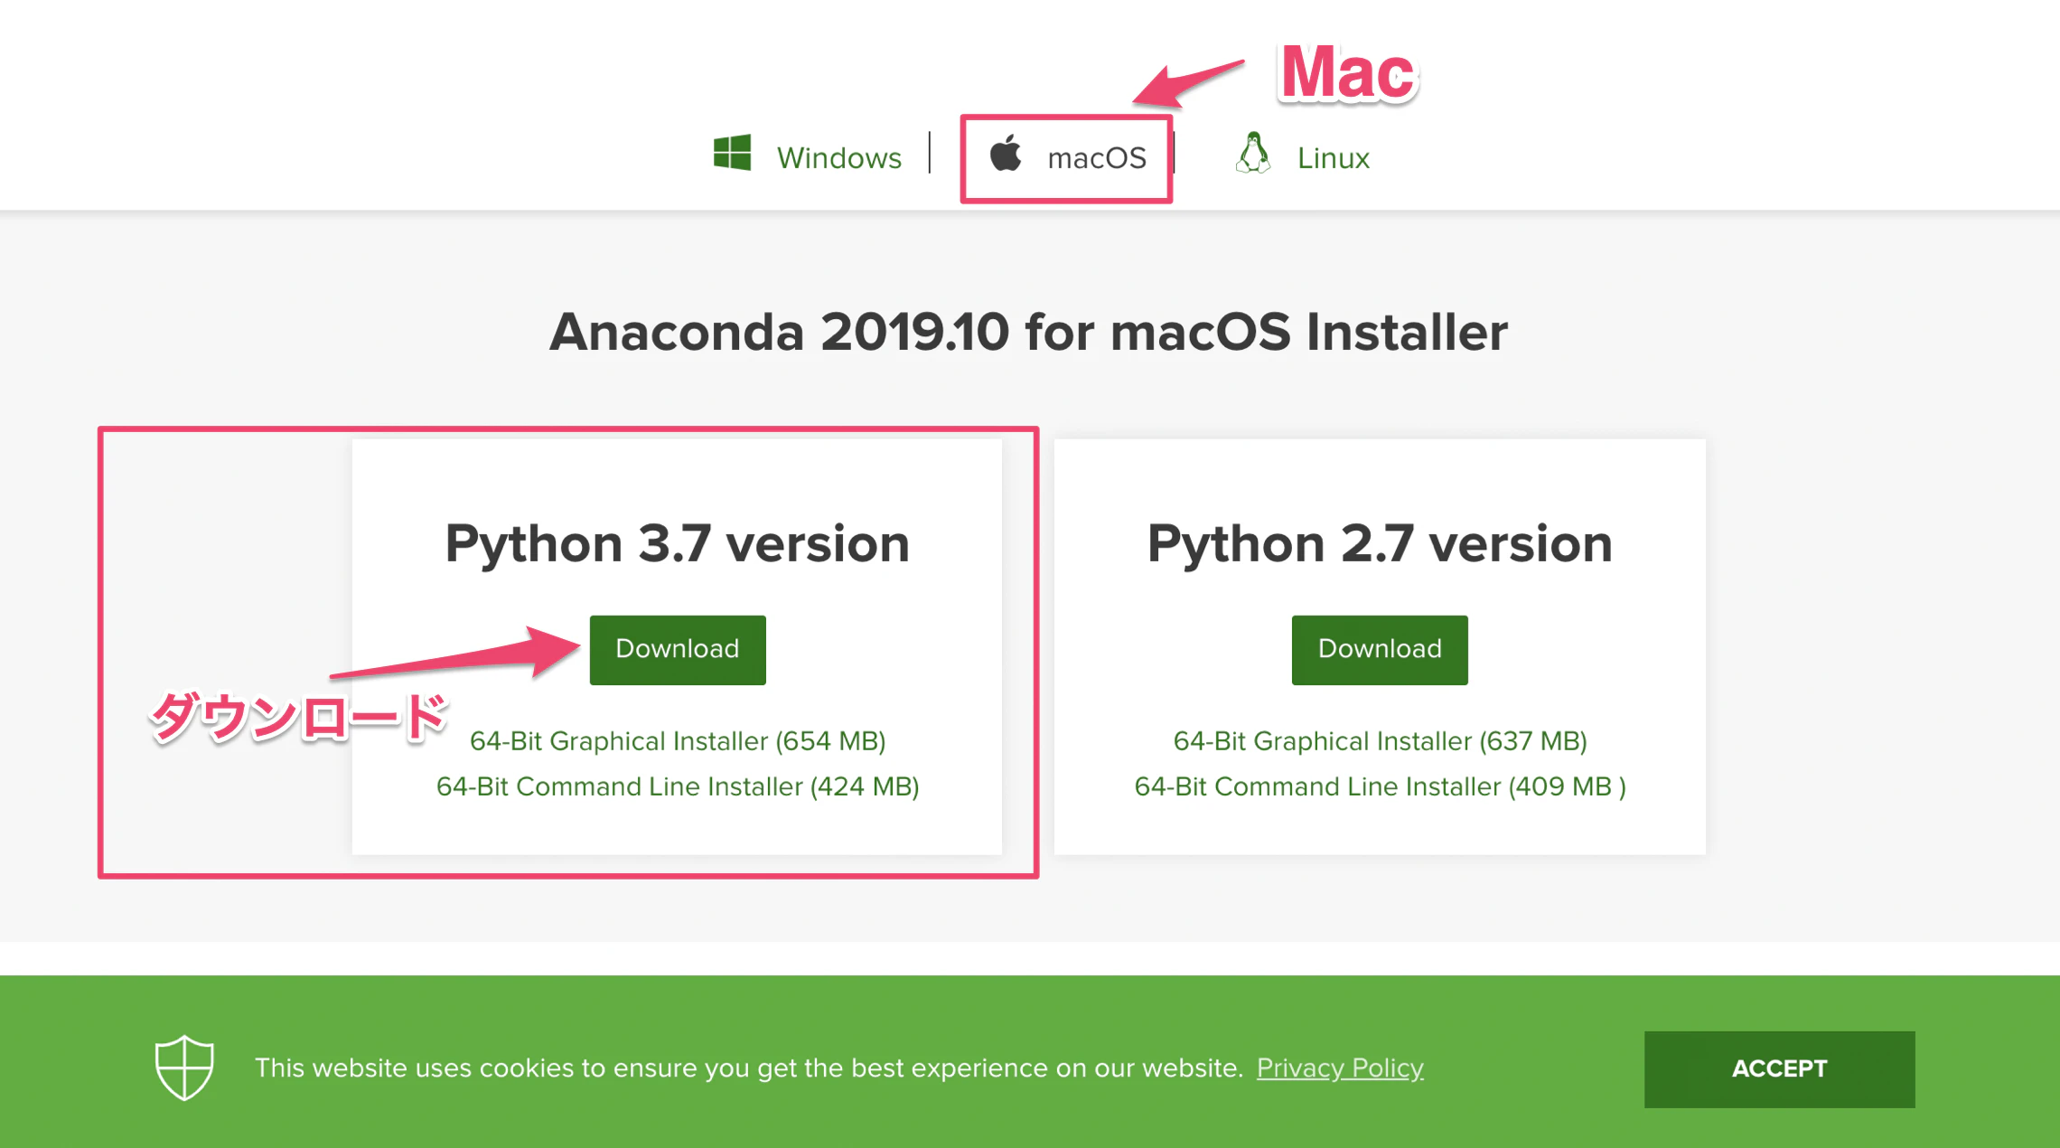The image size is (2060, 1148).
Task: Download the Python 3.7 version
Action: [x=678, y=649]
